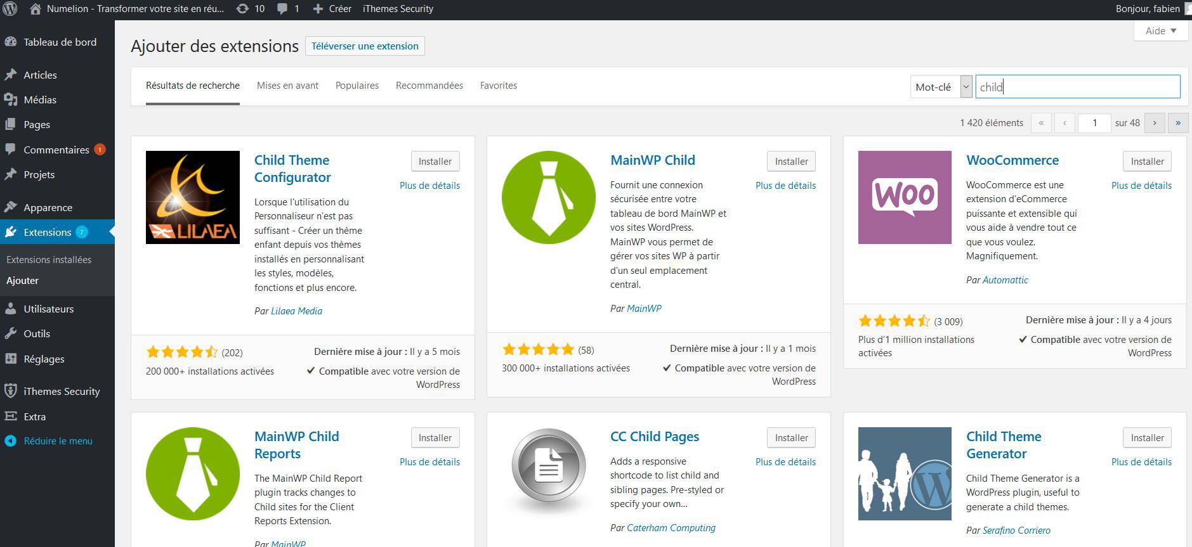Open Extensions installées submenu
Screen dimensions: 1192x547
[49, 259]
